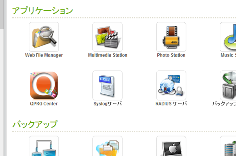Click the Music label under the note icon
This screenshot has height=156, width=236.
coord(227,55)
